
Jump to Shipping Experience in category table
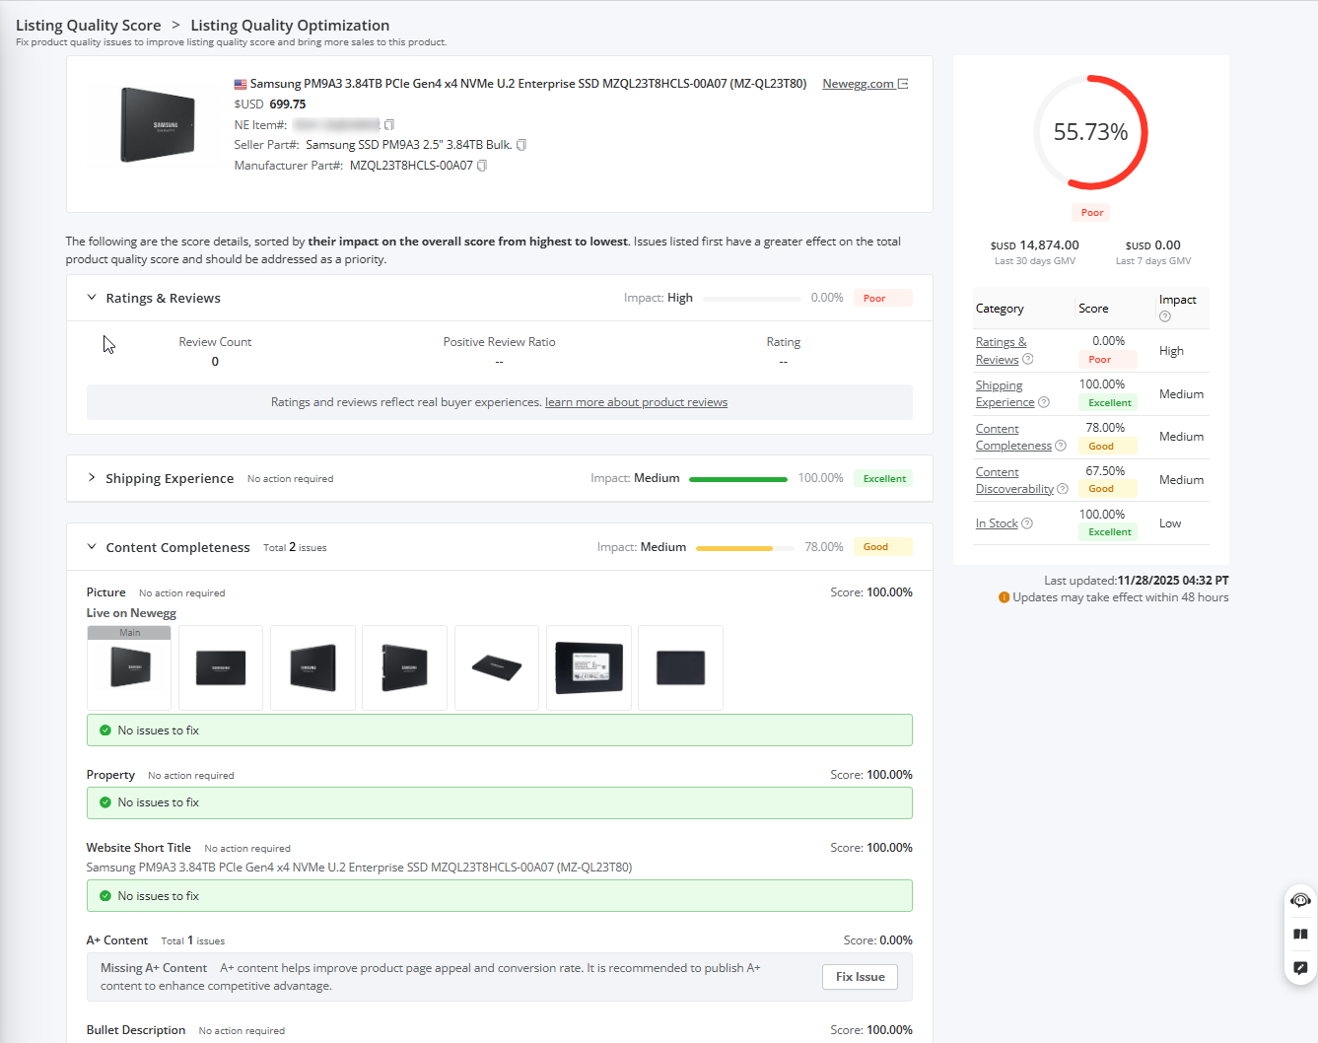pyautogui.click(x=1004, y=393)
